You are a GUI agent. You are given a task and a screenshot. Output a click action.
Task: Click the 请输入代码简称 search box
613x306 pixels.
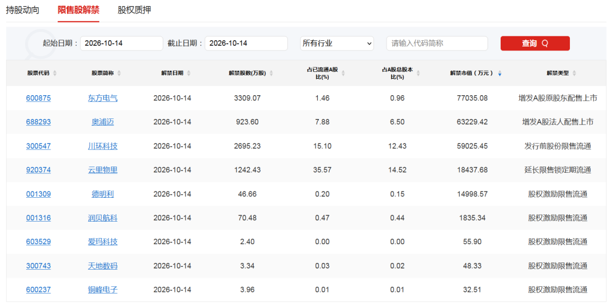(437, 43)
